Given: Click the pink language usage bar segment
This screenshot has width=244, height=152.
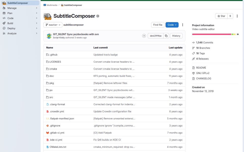Looking at the screenshot, I should (x=212, y=34).
